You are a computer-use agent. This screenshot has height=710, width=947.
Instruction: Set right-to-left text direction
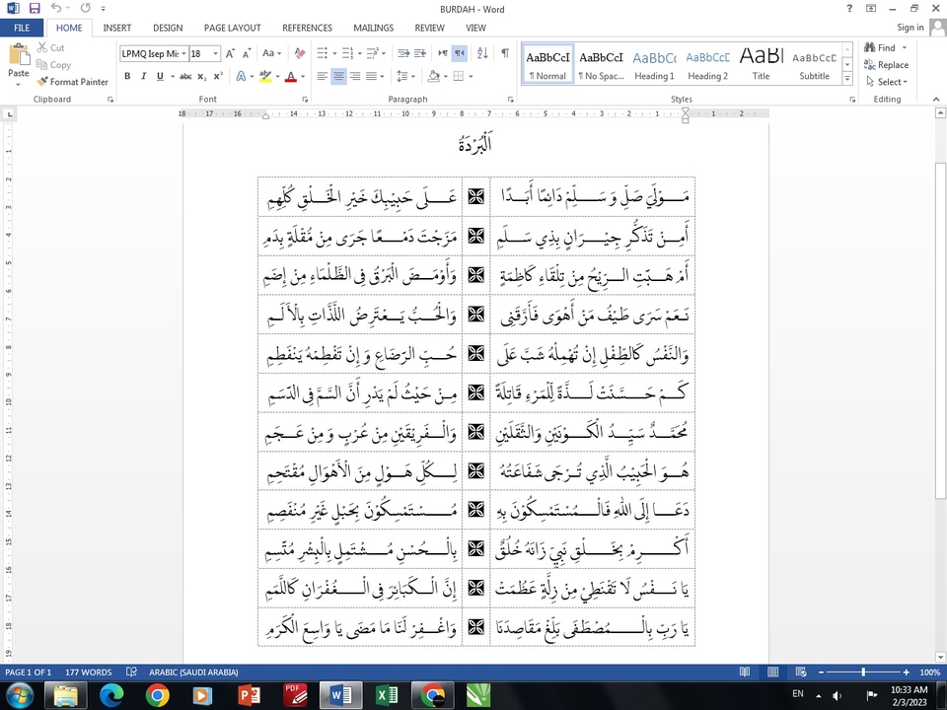[460, 53]
